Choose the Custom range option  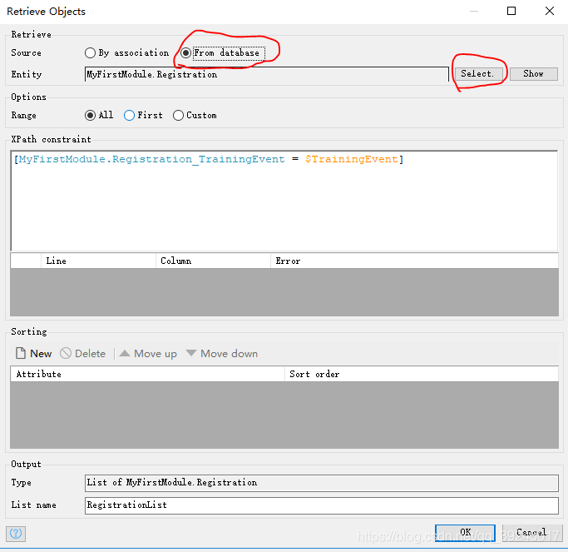point(179,115)
